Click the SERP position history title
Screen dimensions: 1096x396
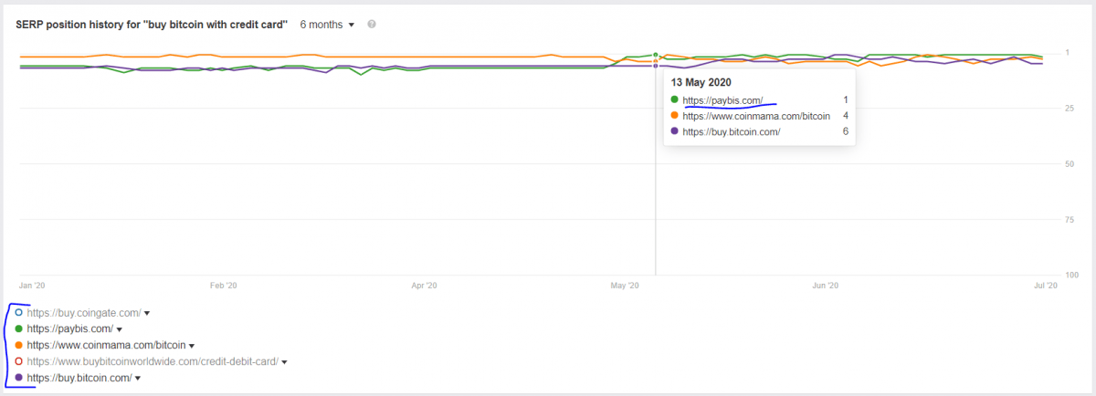(x=153, y=25)
